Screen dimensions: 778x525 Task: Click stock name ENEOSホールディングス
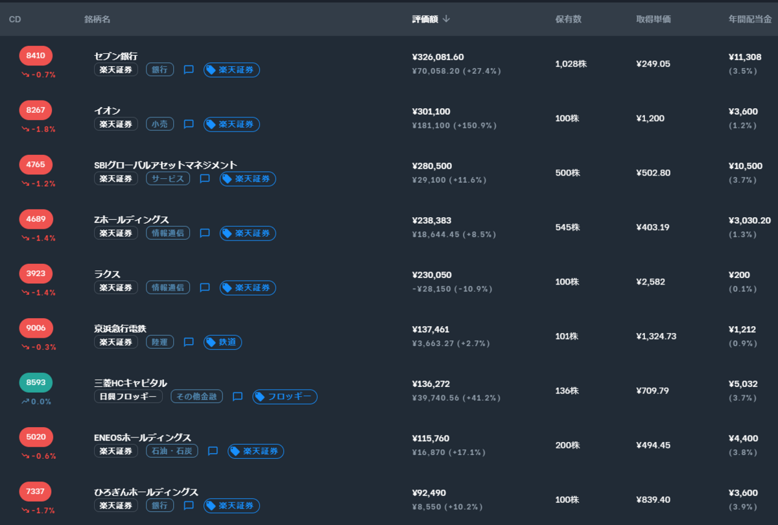pyautogui.click(x=143, y=437)
